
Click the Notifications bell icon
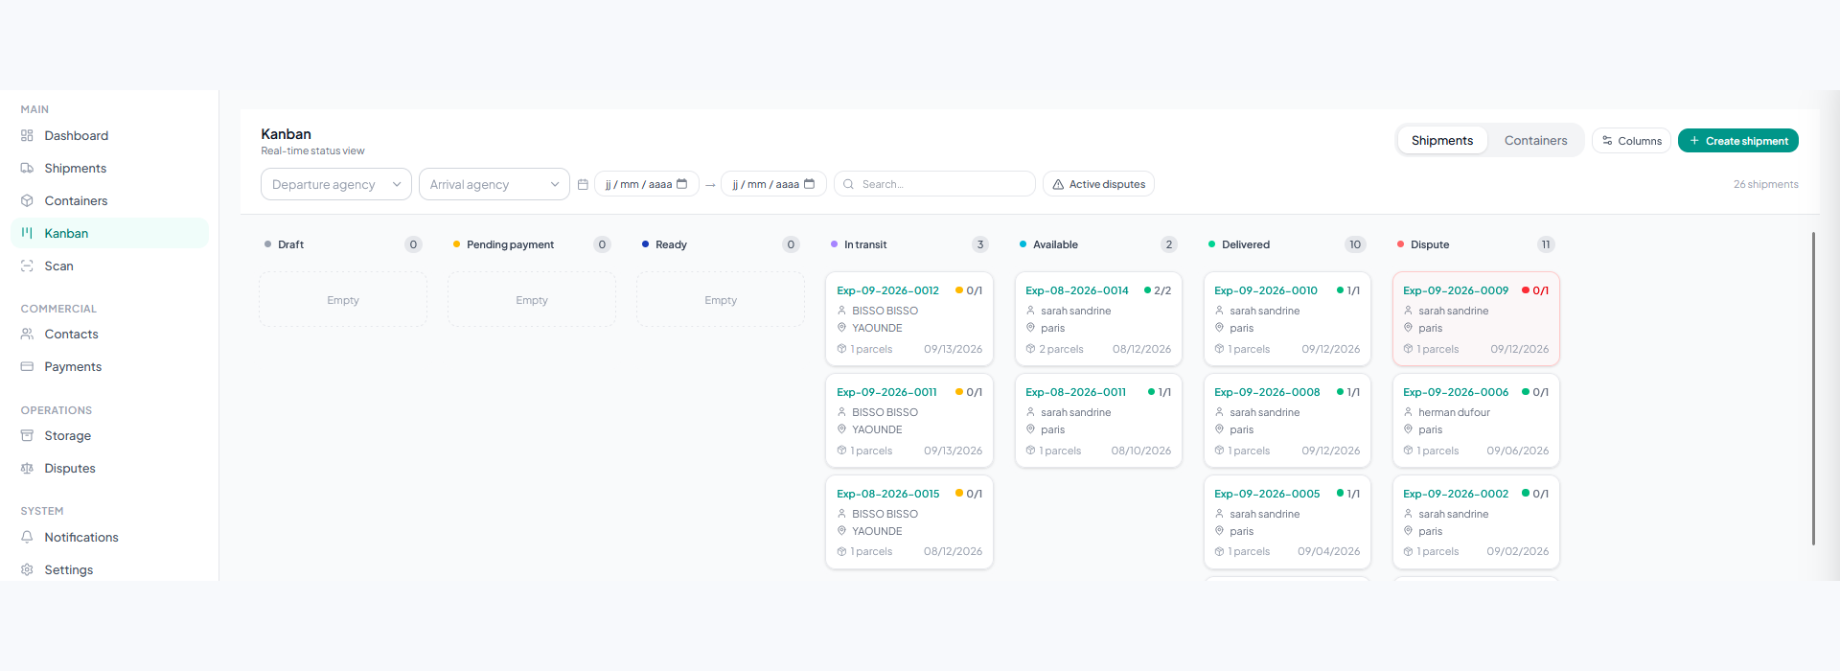pos(27,537)
